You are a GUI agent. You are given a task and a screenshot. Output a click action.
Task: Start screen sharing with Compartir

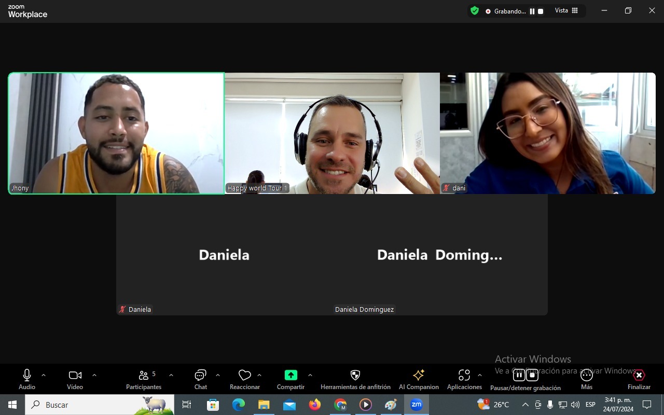coord(290,379)
